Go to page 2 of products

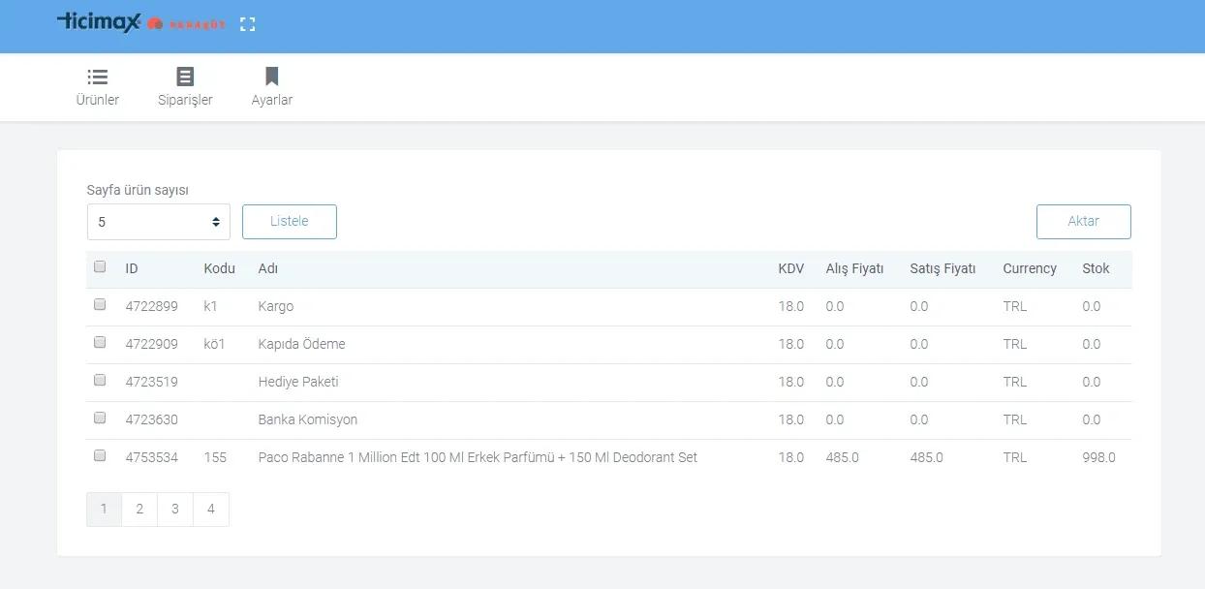click(x=139, y=510)
